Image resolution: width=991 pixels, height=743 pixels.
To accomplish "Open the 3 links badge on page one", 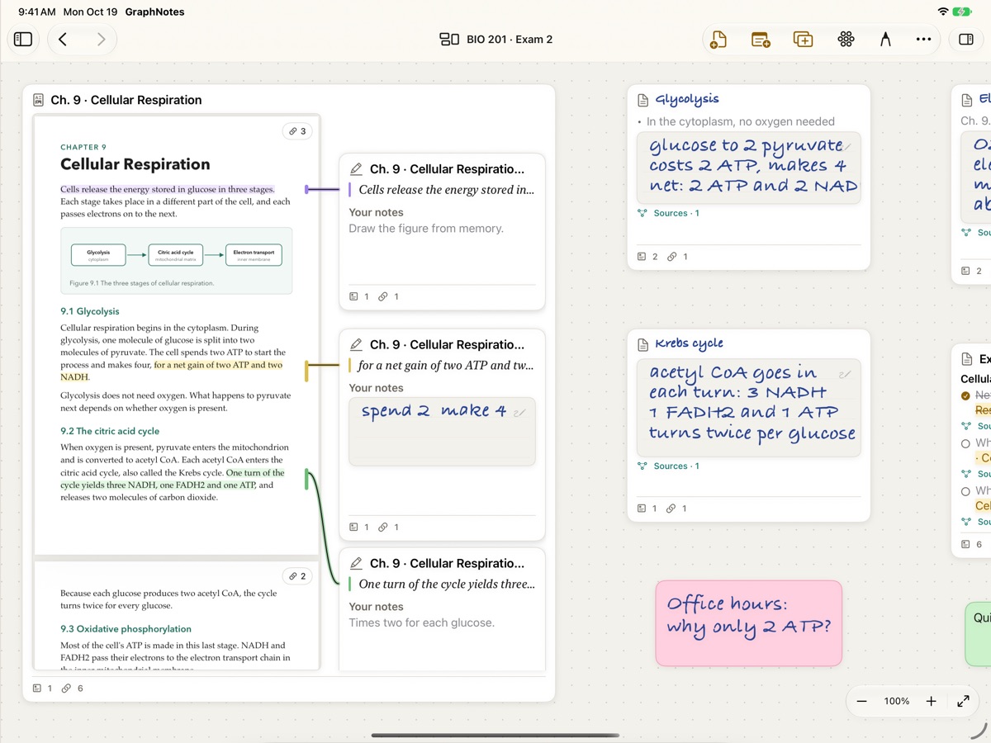I will point(297,131).
